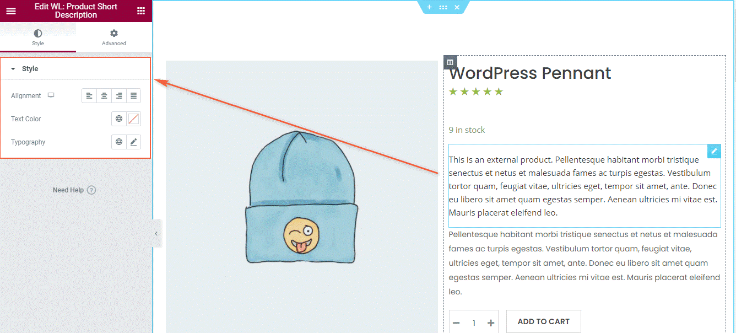The width and height of the screenshot is (736, 333).
Task: Open the Elementor hamburger menu
Action: [11, 11]
